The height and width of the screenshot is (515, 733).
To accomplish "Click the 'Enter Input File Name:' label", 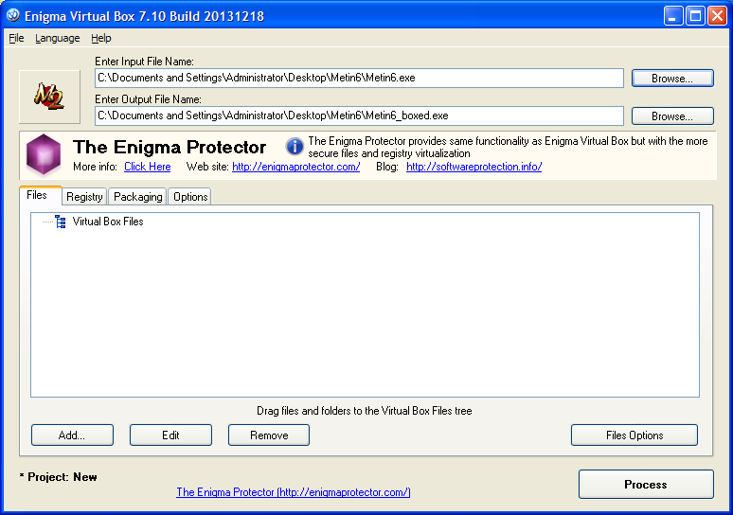I will click(x=144, y=62).
